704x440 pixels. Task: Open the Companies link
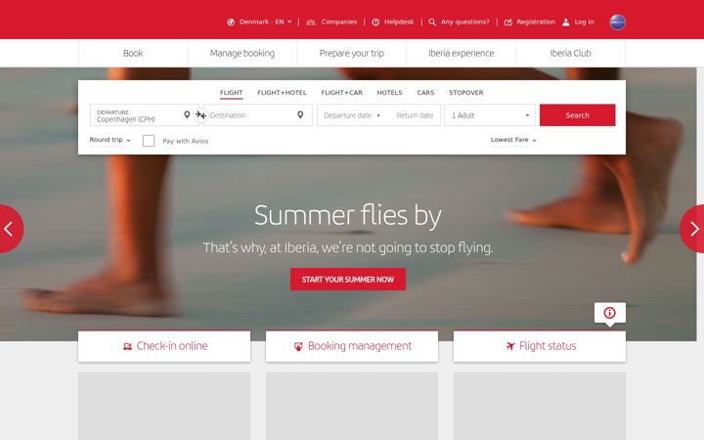pos(339,22)
